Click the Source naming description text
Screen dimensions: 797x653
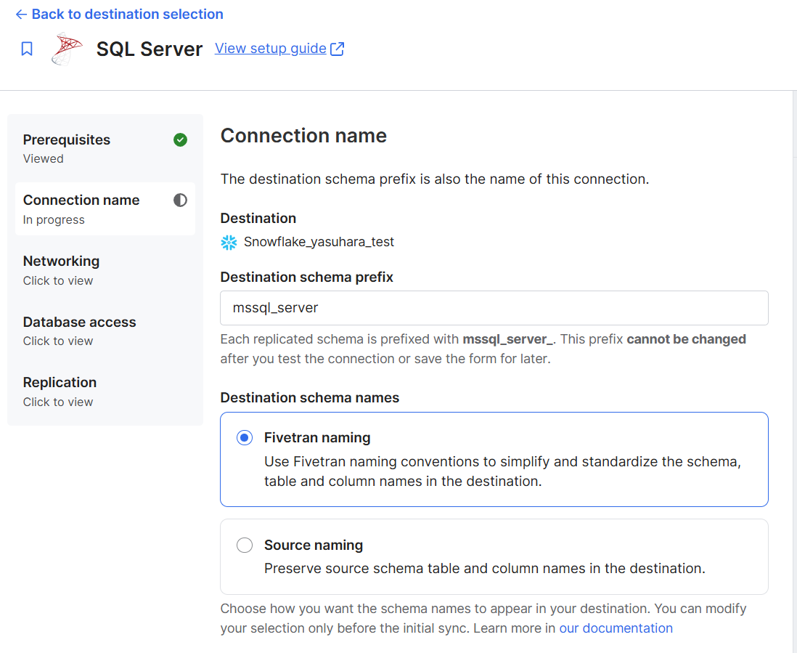tap(485, 569)
